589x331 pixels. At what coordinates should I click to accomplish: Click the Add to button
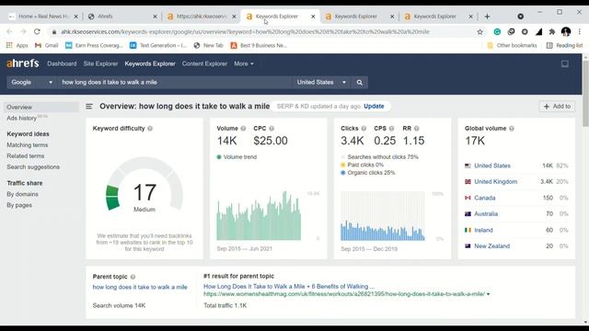[x=557, y=107]
